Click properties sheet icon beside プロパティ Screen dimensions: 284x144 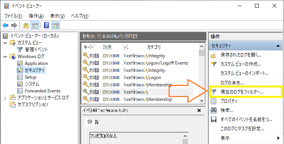(x=214, y=101)
